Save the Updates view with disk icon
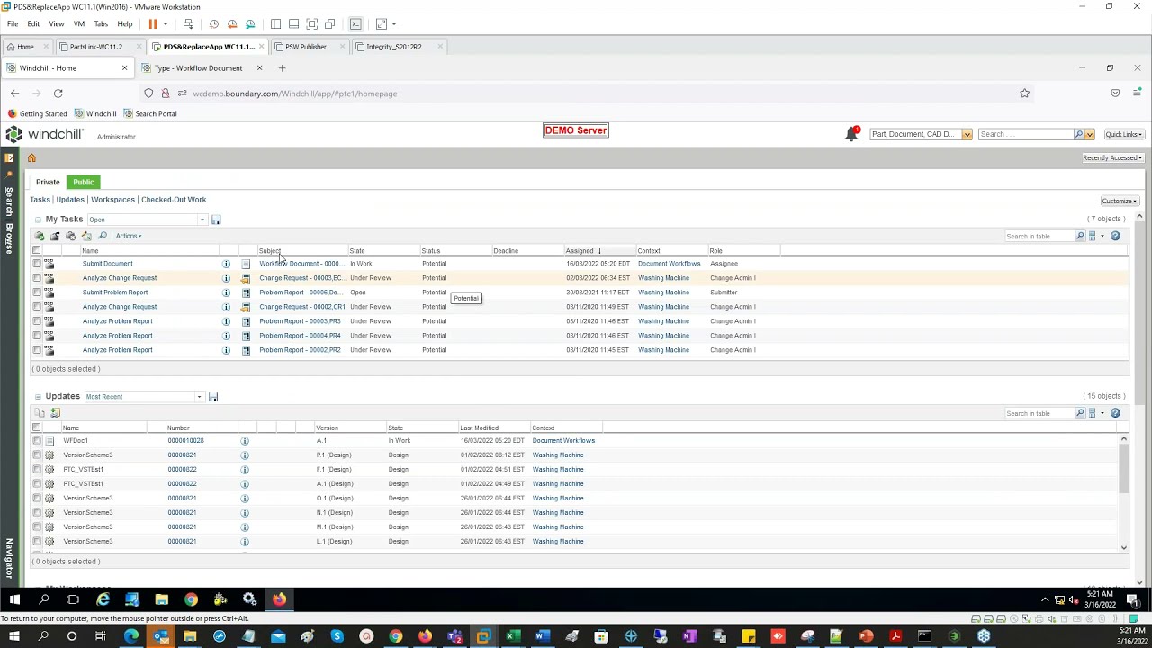Viewport: 1152px width, 648px height. [213, 397]
